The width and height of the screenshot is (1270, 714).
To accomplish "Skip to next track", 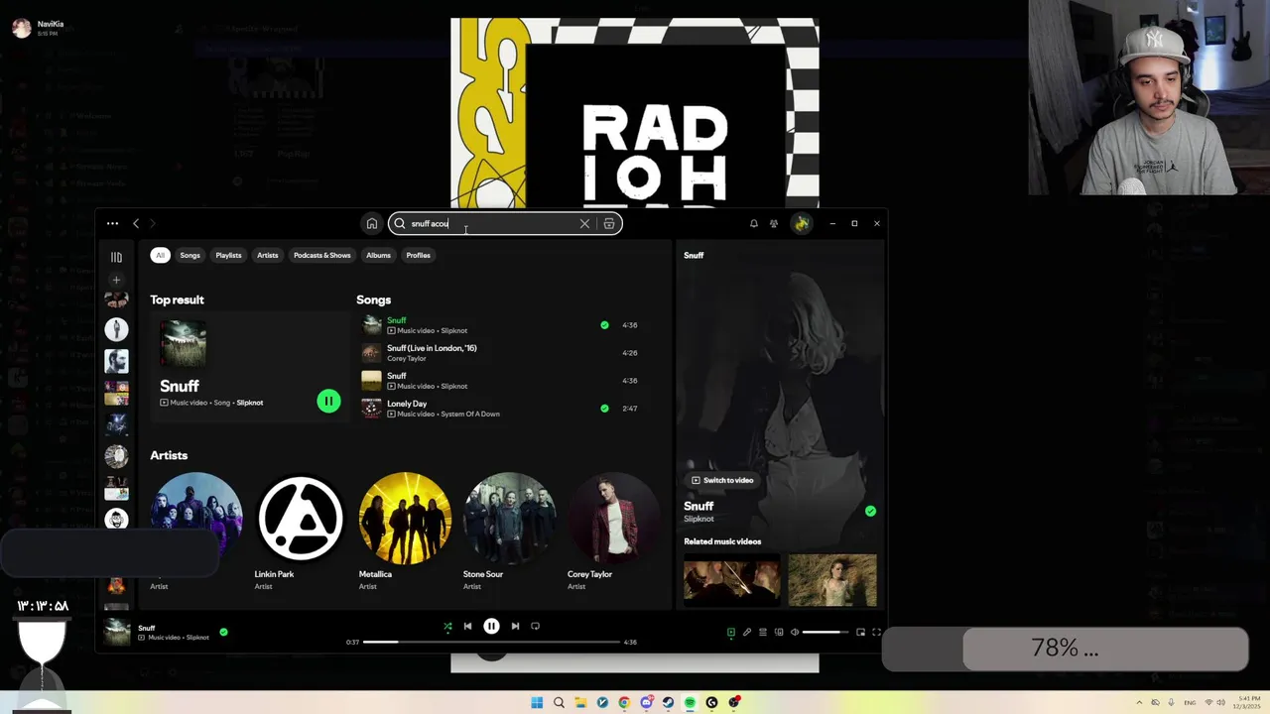I will [515, 626].
